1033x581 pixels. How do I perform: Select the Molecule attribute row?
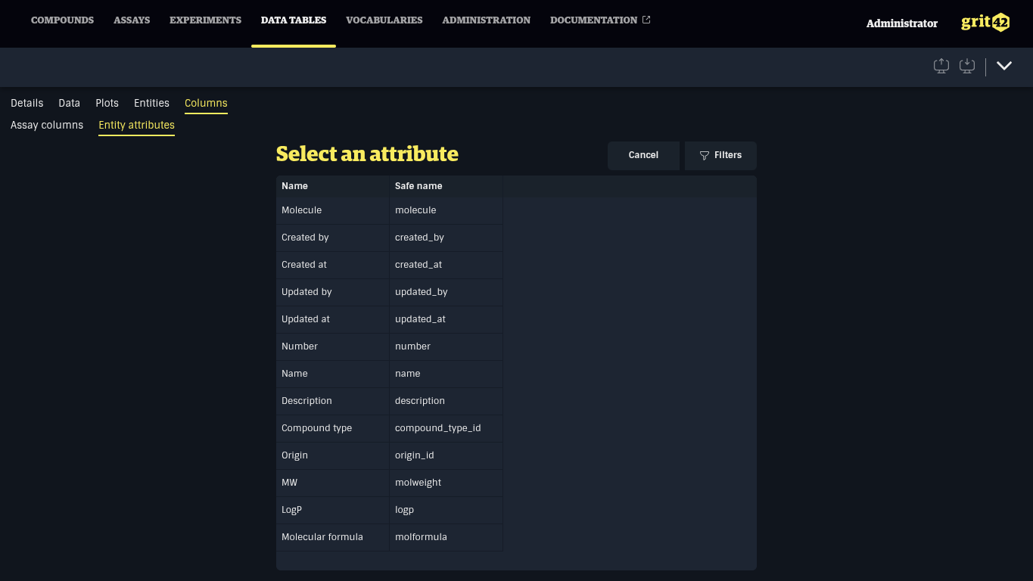[x=333, y=210]
